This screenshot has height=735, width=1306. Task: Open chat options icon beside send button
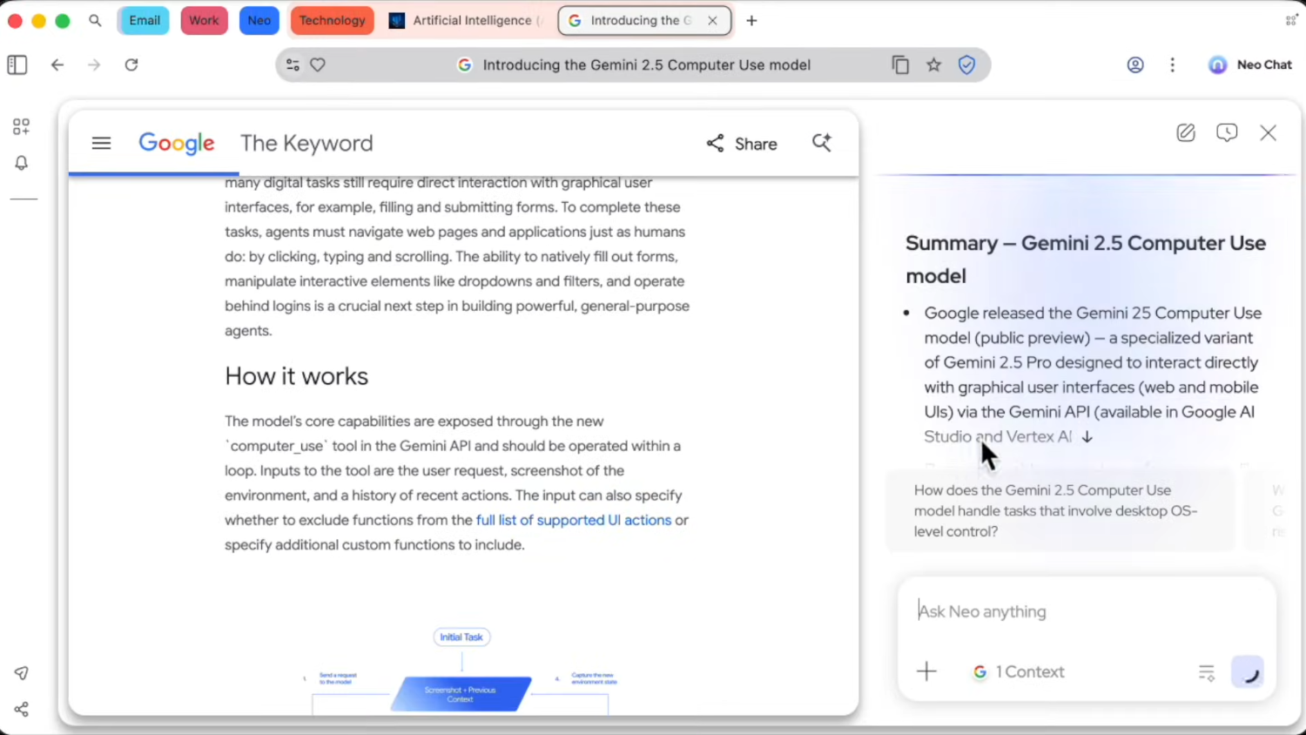(1207, 672)
